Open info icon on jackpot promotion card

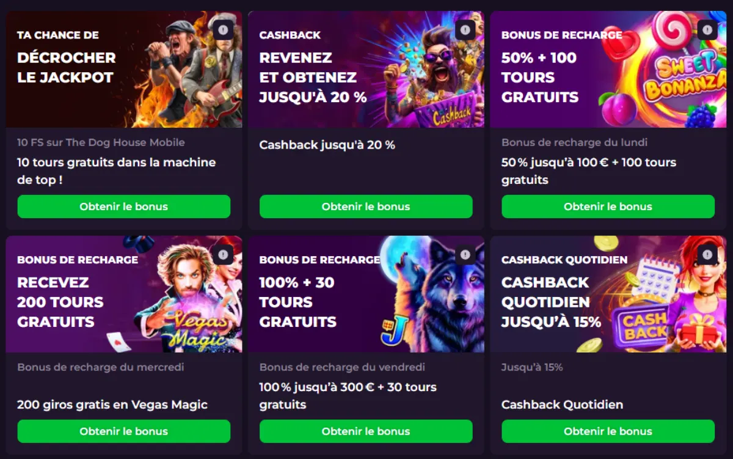pyautogui.click(x=223, y=29)
